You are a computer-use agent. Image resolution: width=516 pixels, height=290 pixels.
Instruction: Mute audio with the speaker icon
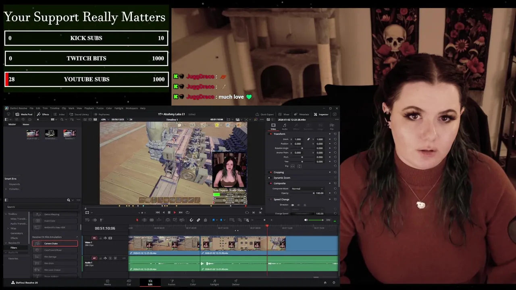tap(306, 220)
